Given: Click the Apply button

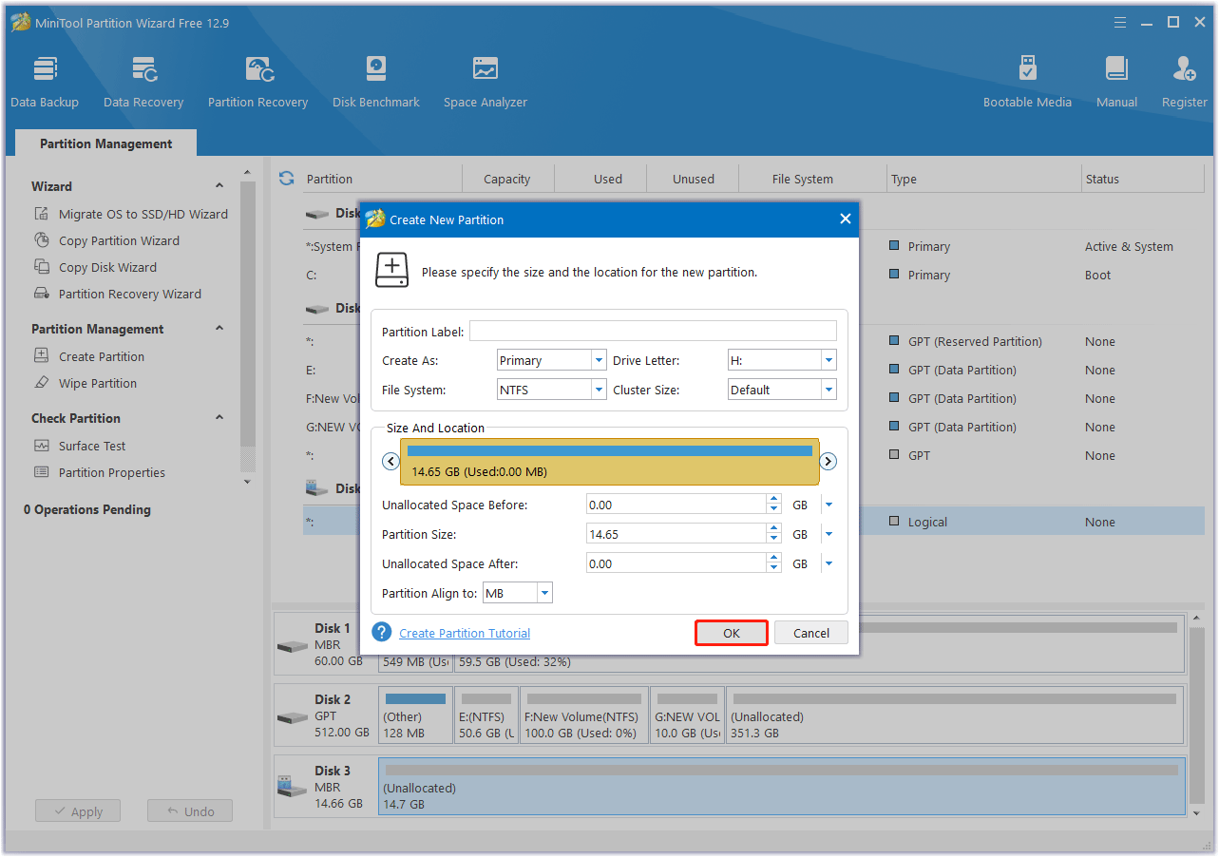Looking at the screenshot, I should point(78,811).
